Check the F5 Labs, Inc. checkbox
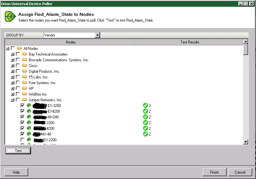The image size is (256, 179). coord(18,77)
